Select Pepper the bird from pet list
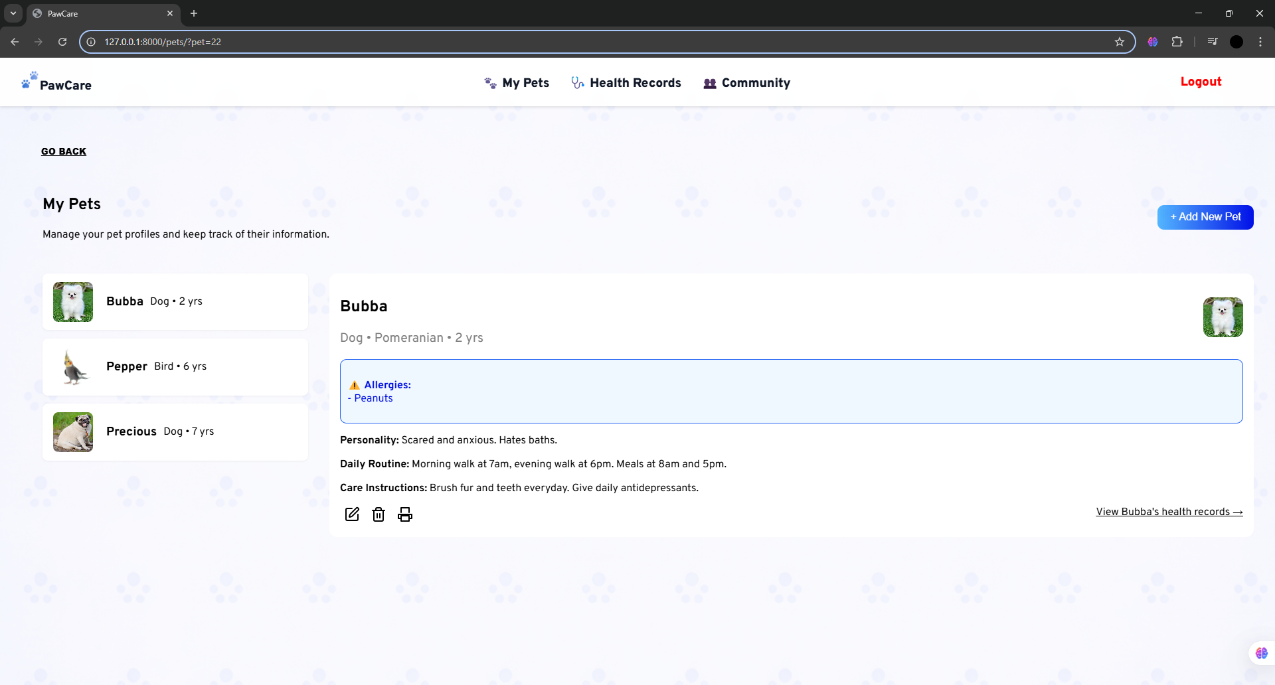The image size is (1275, 685). pyautogui.click(x=175, y=366)
